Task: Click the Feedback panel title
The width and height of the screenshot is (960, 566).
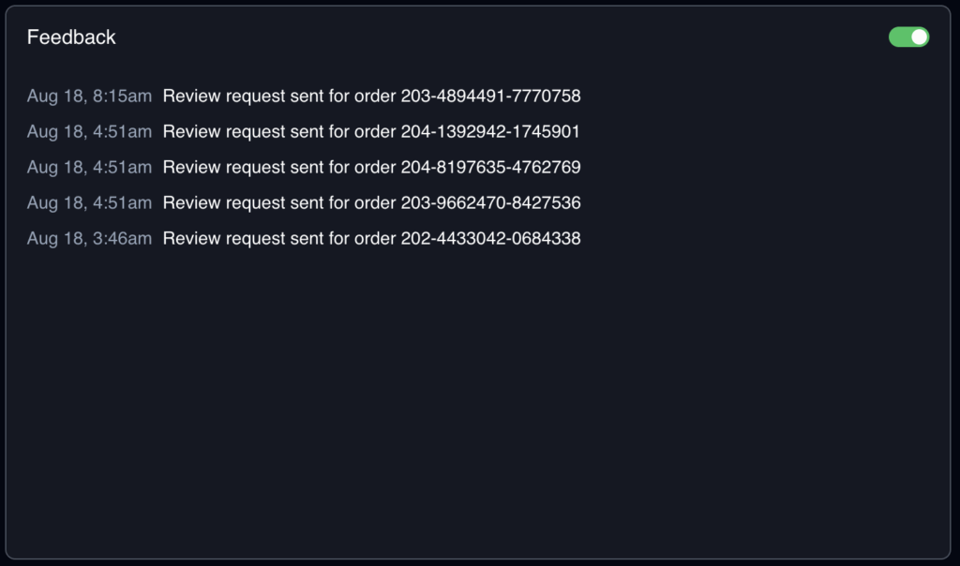Action: pos(71,37)
